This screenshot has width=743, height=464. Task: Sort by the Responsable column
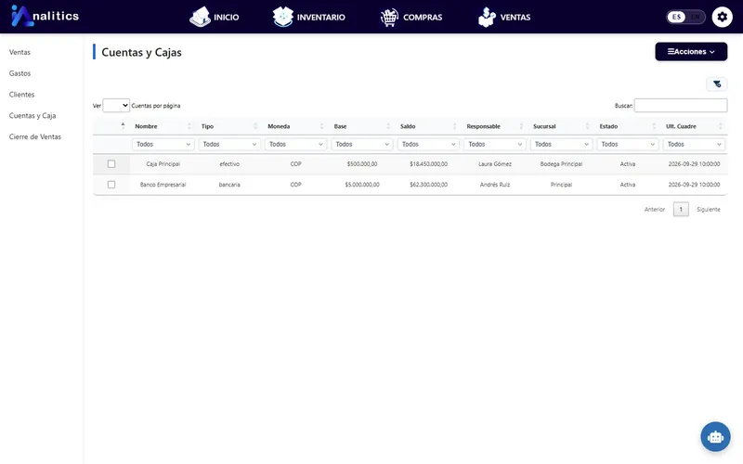point(494,126)
